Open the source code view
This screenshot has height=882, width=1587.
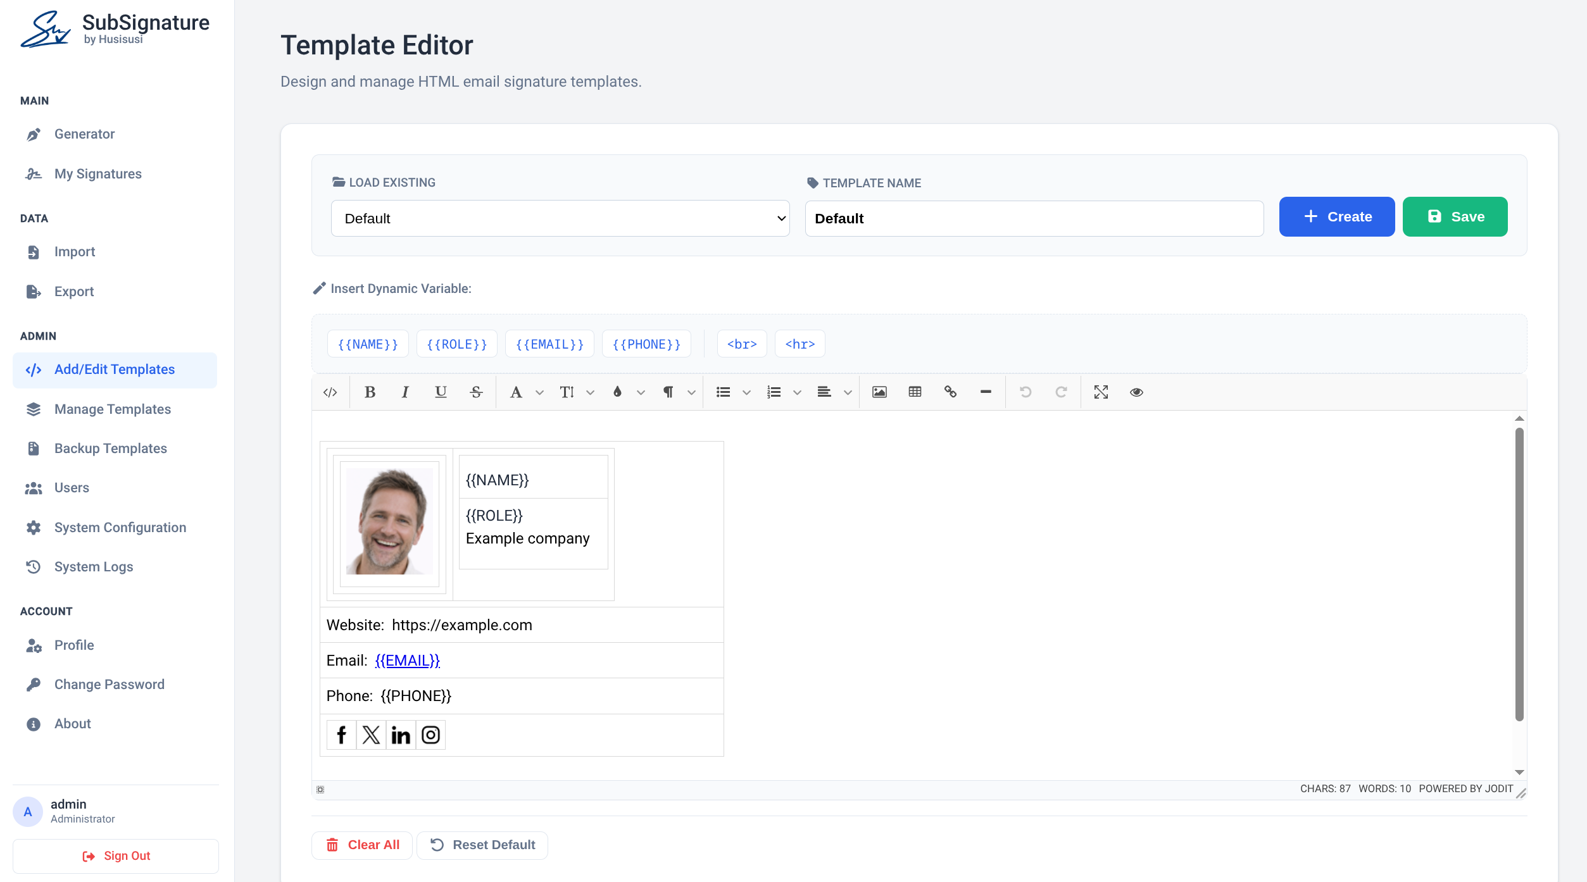coord(330,392)
